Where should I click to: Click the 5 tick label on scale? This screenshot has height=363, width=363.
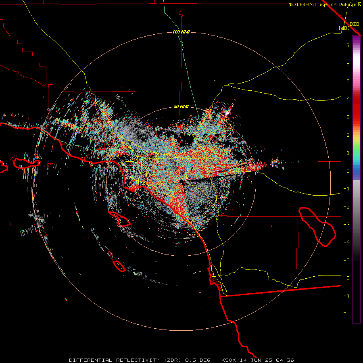pos(348,81)
